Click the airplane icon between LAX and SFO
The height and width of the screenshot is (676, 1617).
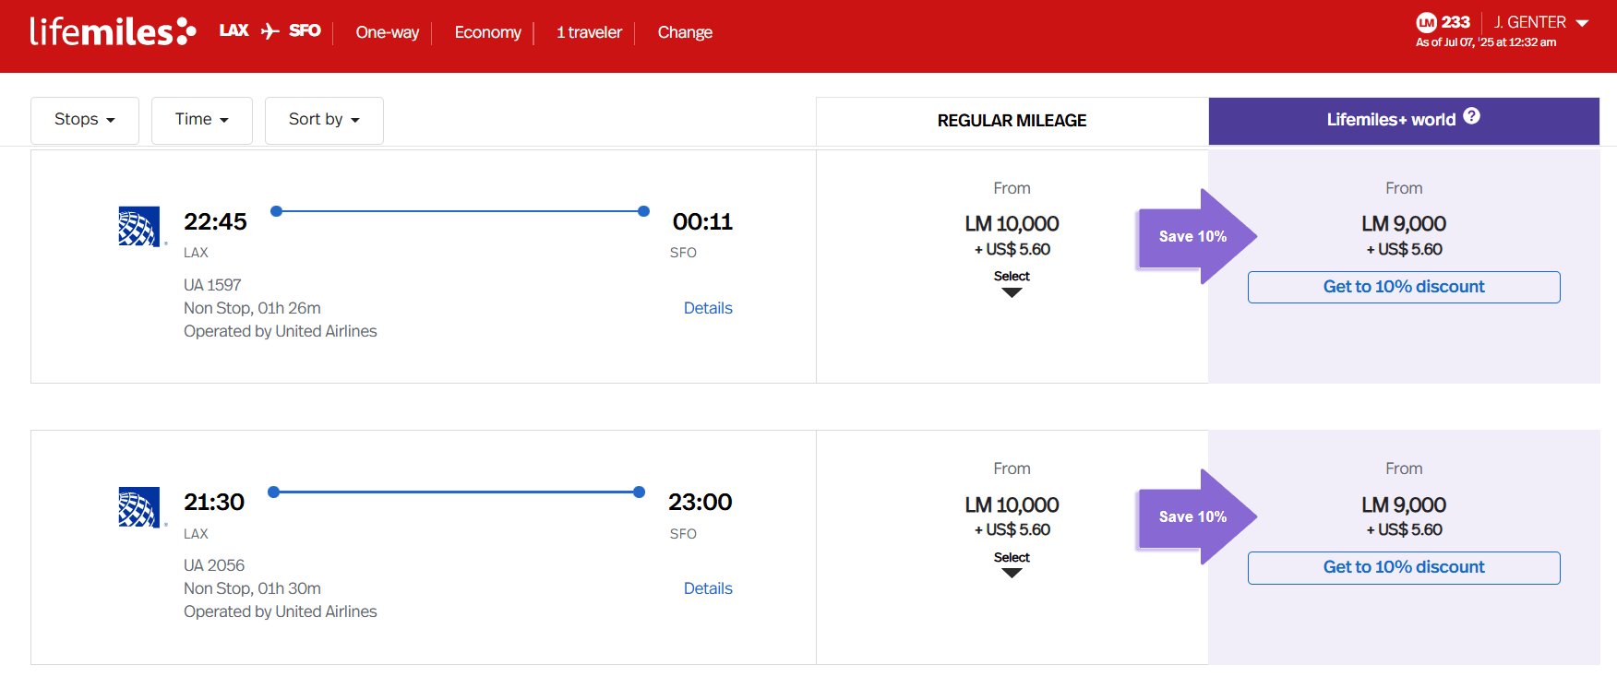(x=269, y=31)
